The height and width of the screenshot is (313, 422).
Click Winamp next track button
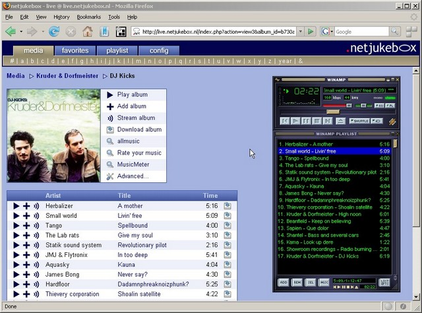point(327,121)
